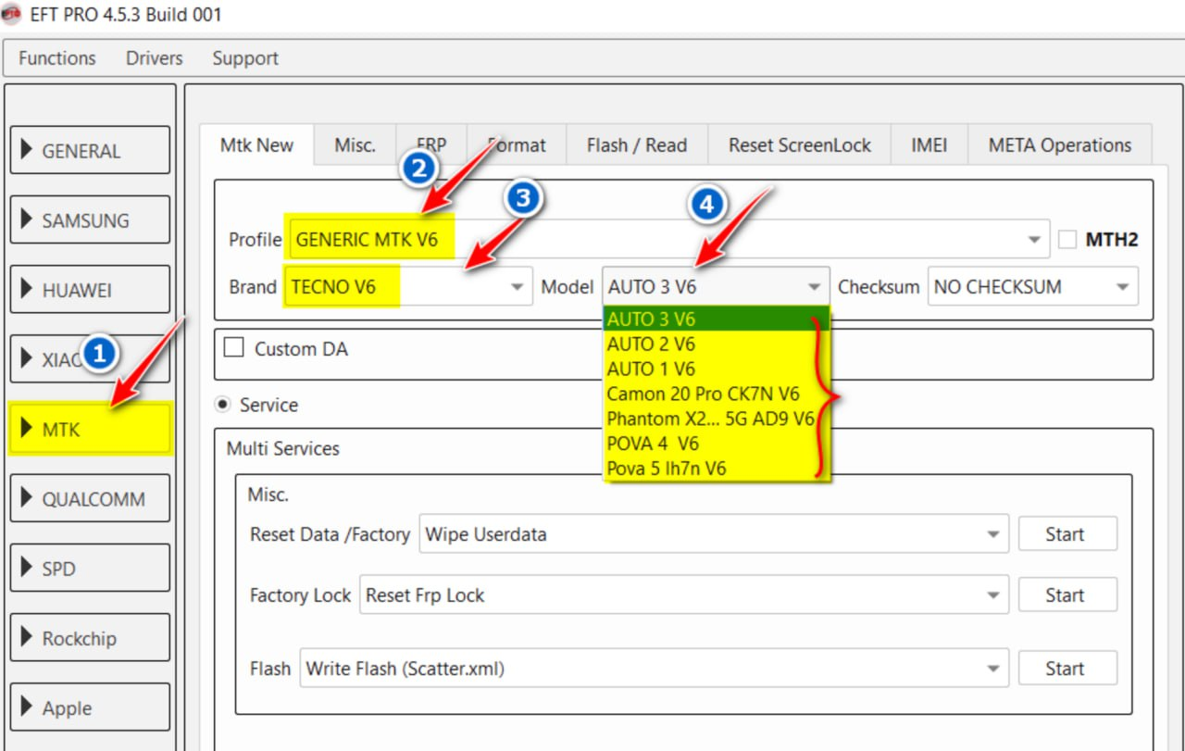Viewport: 1185px width, 751px height.
Task: Open the SAMSUNG sidebar category
Action: point(90,219)
